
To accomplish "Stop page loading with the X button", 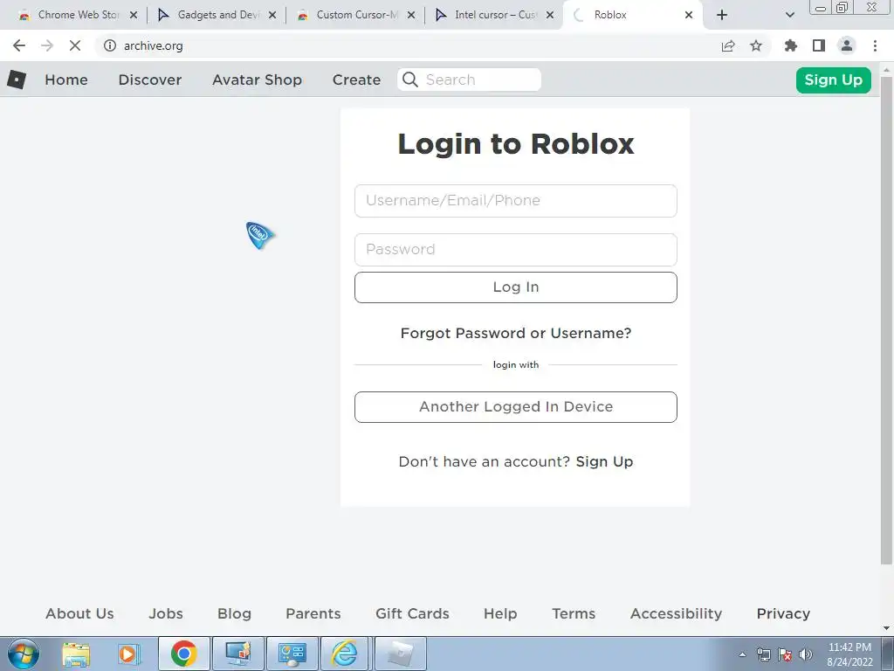I will (75, 45).
